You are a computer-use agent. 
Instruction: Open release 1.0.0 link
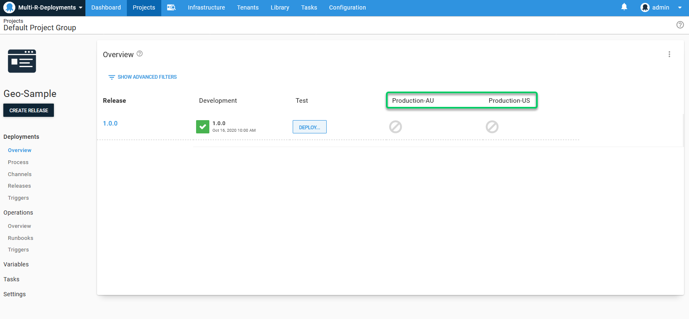pos(110,123)
